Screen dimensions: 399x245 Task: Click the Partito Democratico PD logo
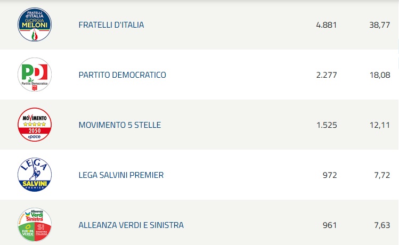pos(35,75)
